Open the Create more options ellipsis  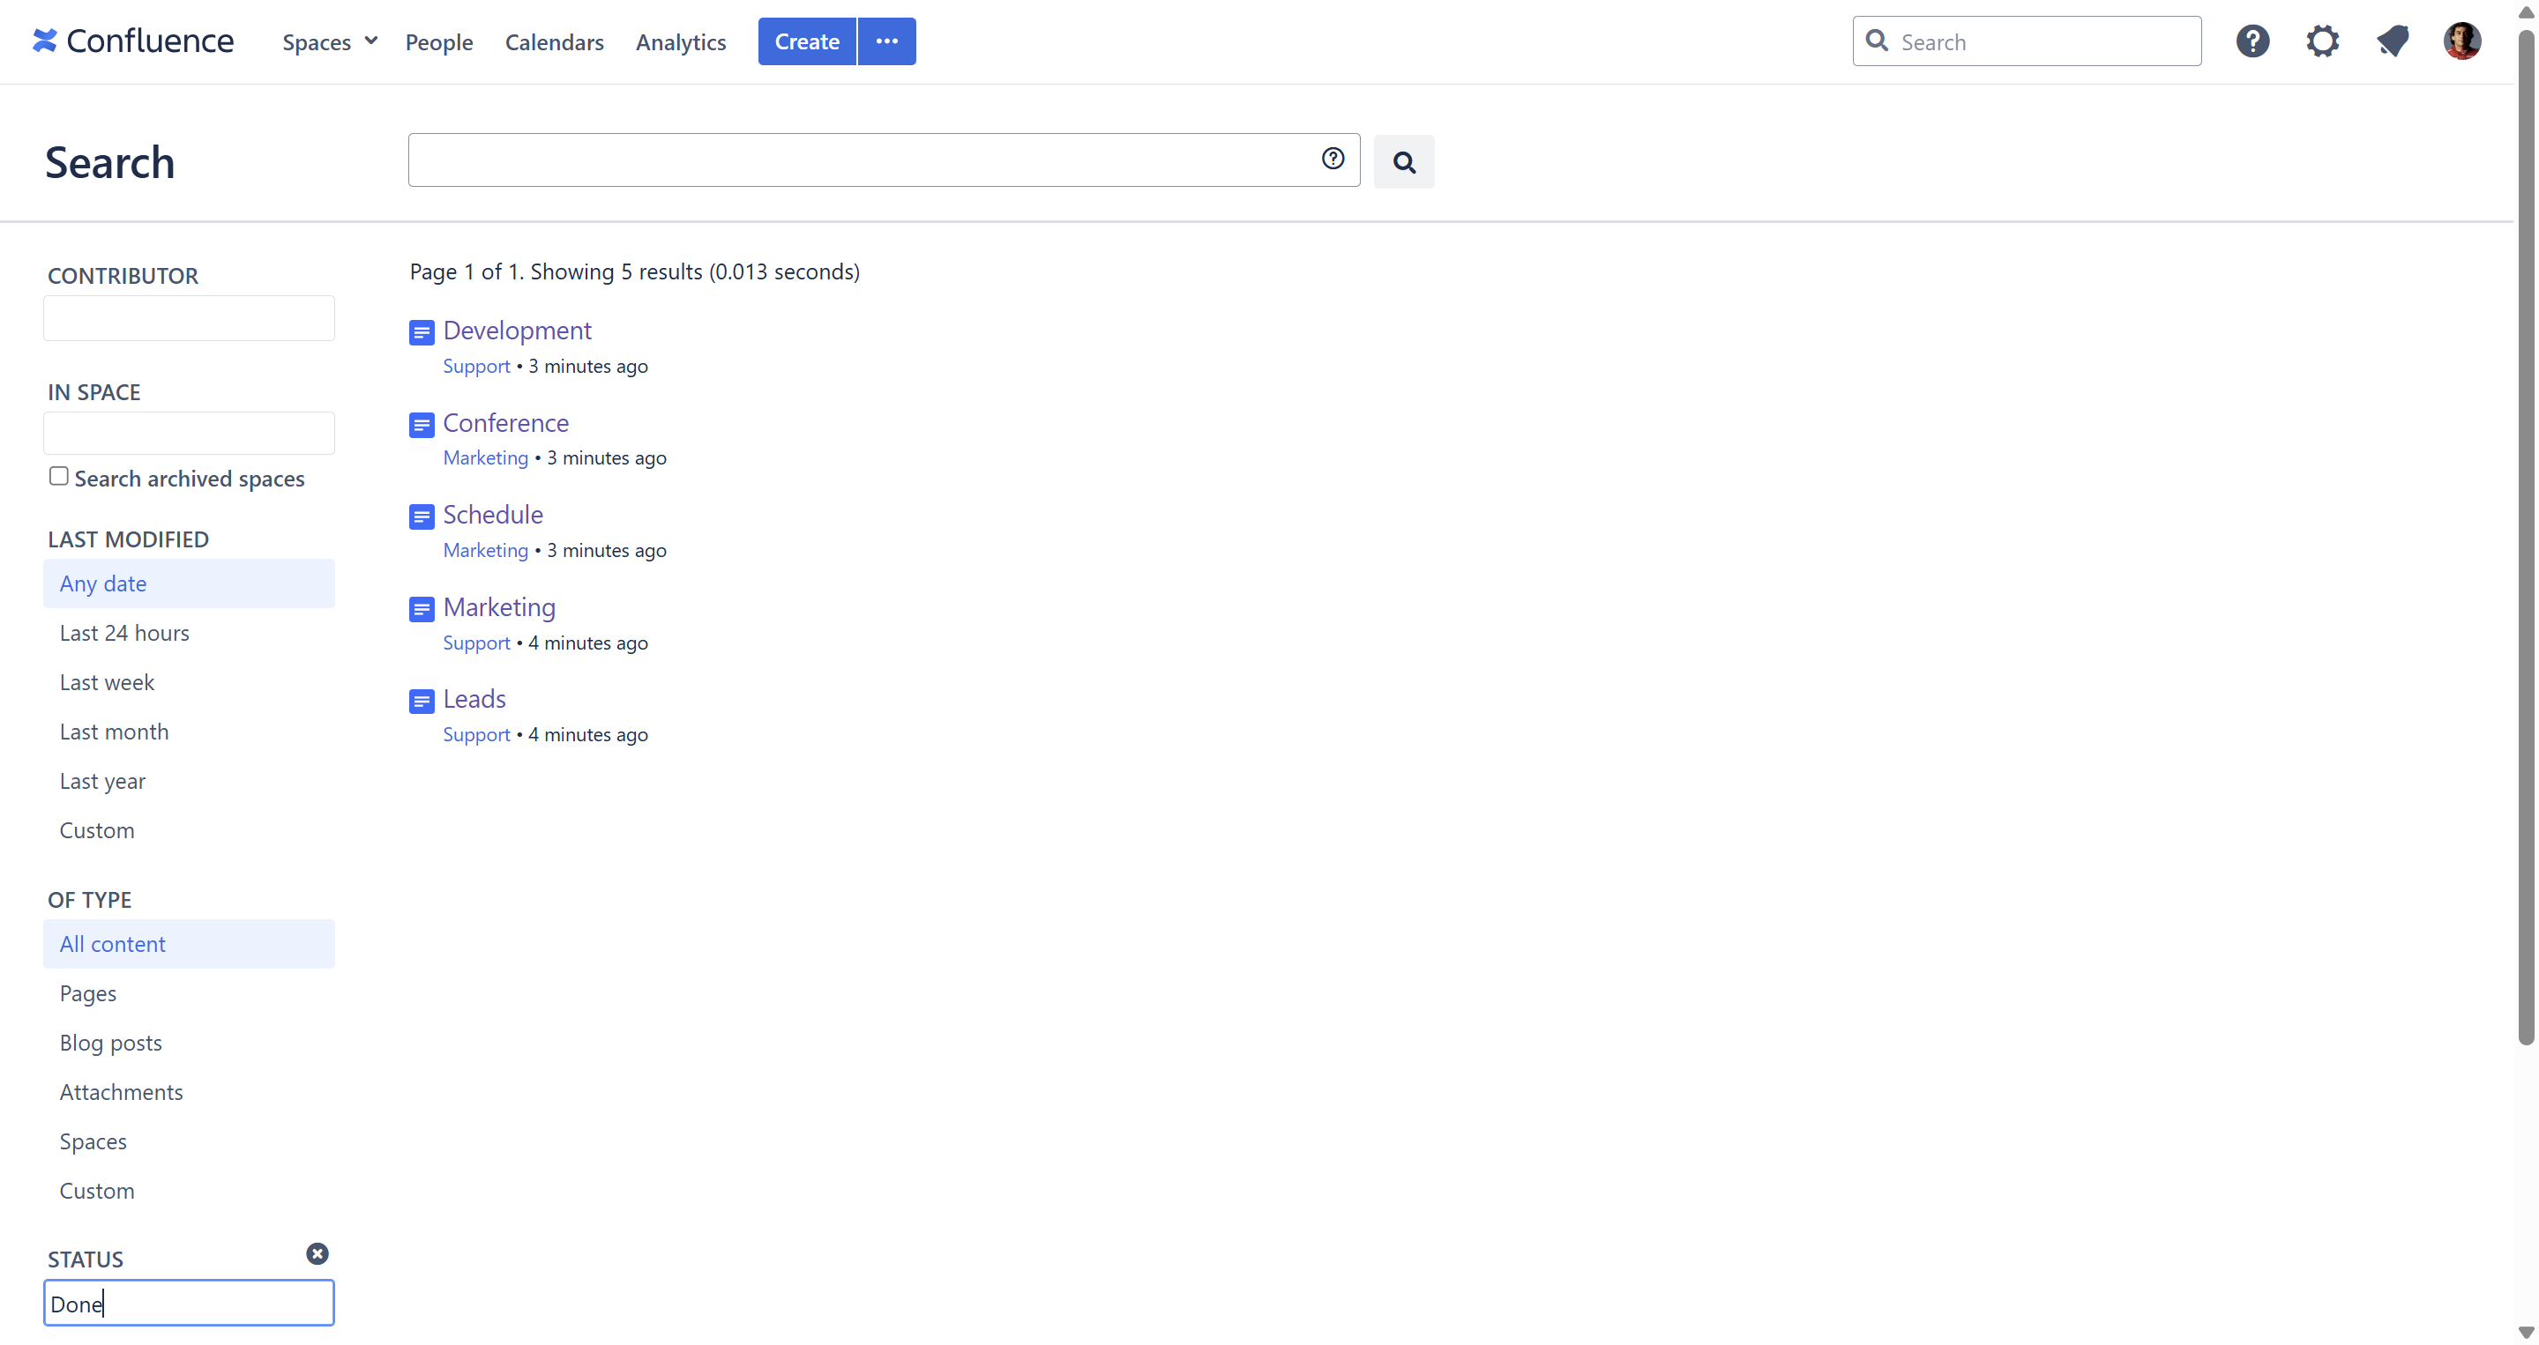886,41
